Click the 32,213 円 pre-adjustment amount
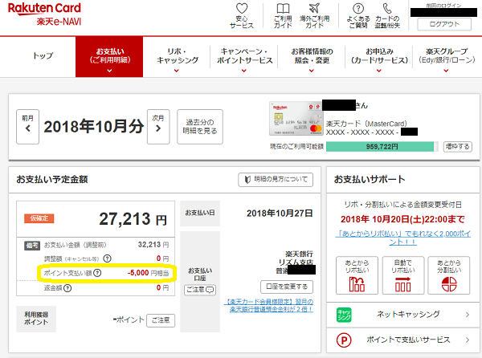 (153, 245)
